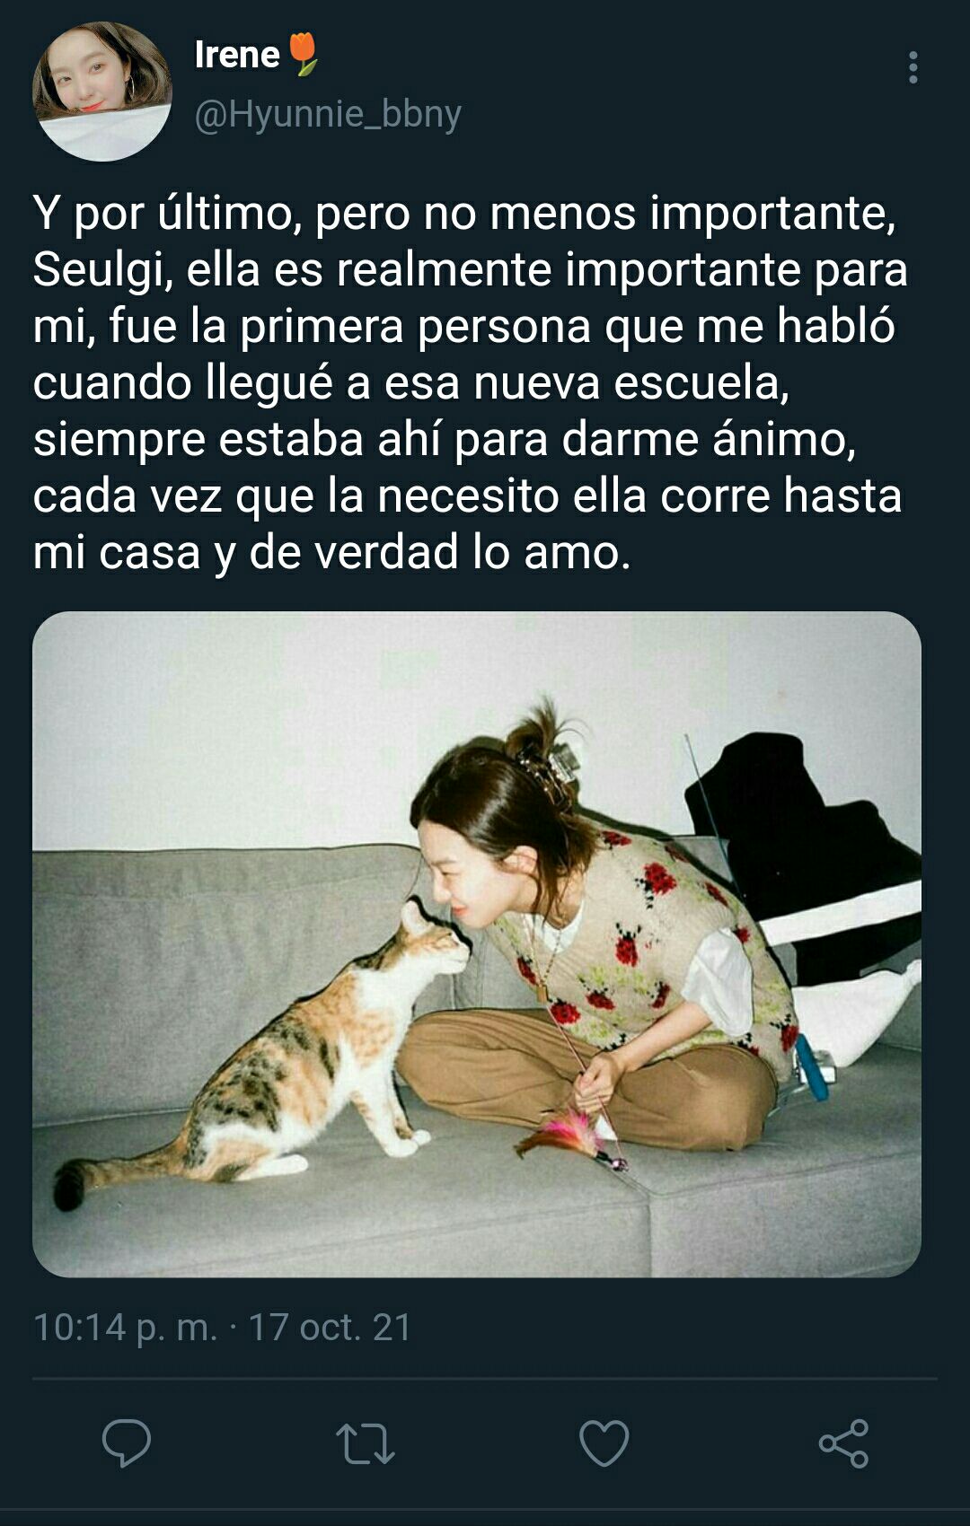Click the tweet's last line 'mi casa y de verdad lo amo.'
Viewport: 970px width, 1526px height.
pyautogui.click(x=331, y=552)
